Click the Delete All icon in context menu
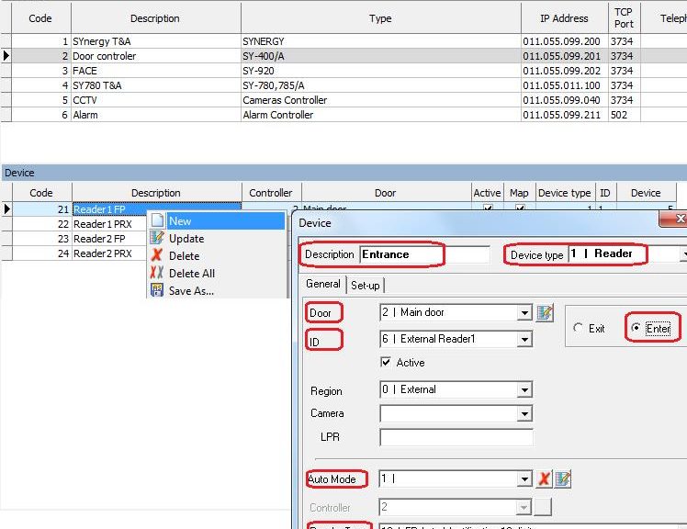 (x=156, y=274)
